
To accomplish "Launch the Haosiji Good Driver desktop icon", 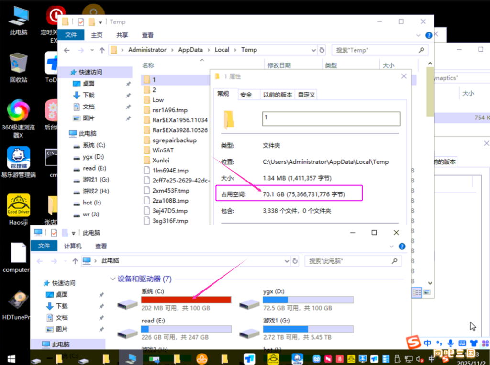I will pos(18,205).
